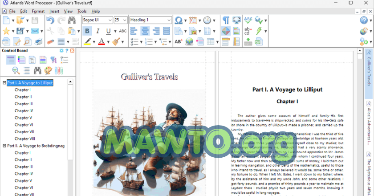Toggle Underline formatting
The width and height of the screenshot is (374, 196).
(108, 31)
